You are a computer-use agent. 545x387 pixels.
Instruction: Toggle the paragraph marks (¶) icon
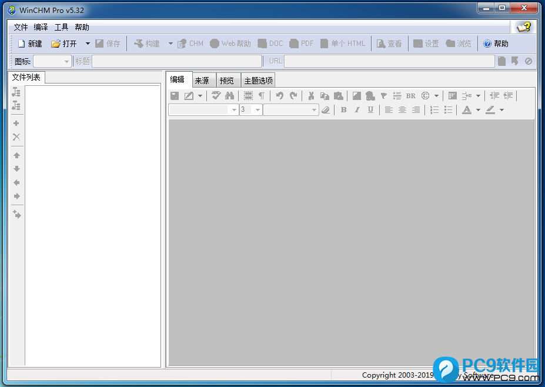(262, 96)
